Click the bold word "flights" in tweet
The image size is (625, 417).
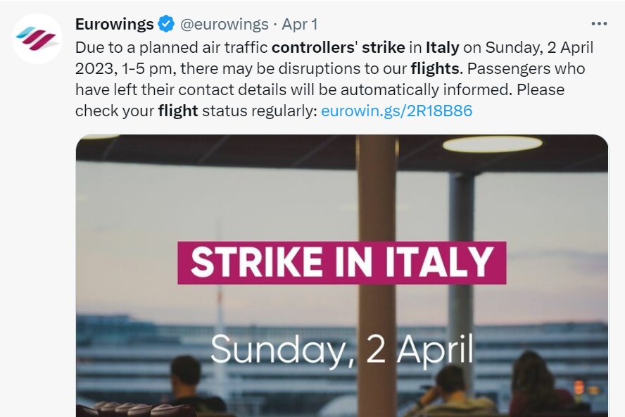point(434,69)
